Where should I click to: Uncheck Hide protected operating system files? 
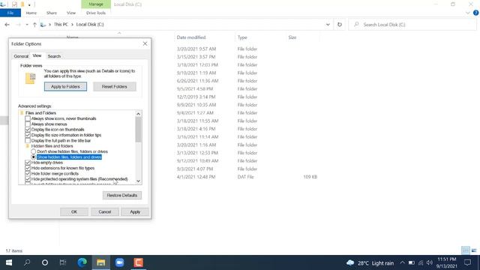28,179
